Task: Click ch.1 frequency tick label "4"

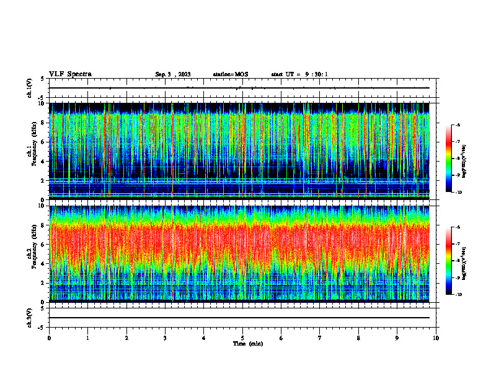Action: tap(43, 162)
